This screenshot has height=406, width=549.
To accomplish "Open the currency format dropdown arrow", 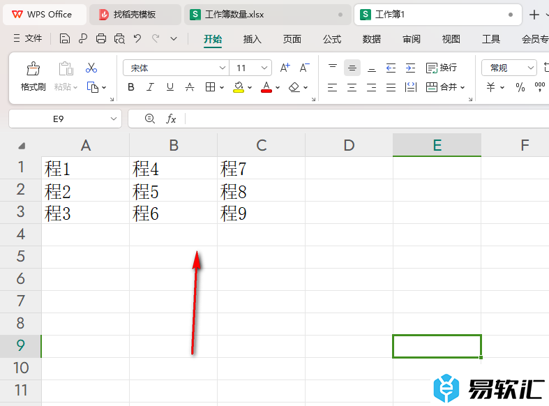I will point(502,87).
